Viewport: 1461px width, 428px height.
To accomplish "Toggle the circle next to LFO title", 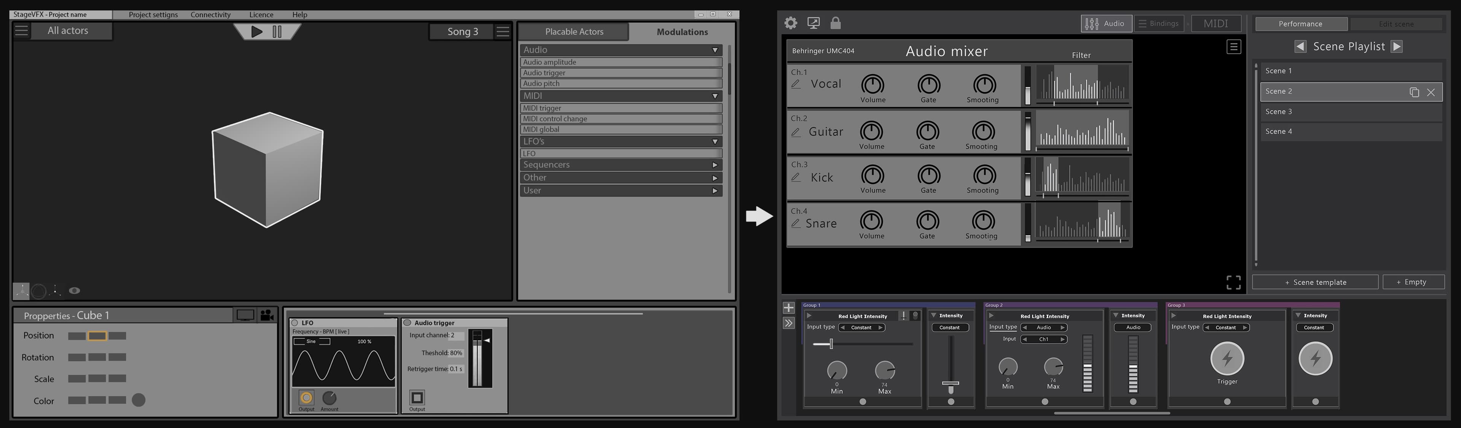I will click(294, 323).
